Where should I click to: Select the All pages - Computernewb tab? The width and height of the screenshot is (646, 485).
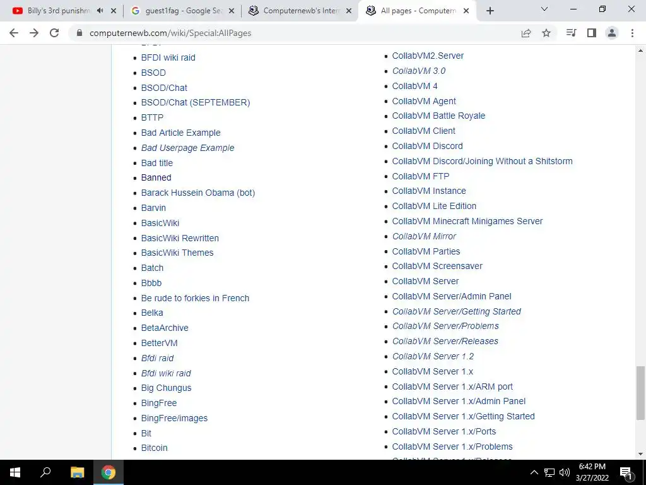pos(417,11)
